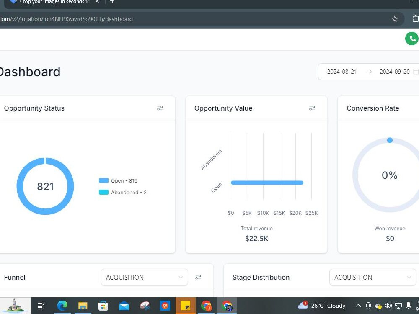Open Opportunity Status filter settings icon
This screenshot has height=314, width=419.
coord(160,108)
